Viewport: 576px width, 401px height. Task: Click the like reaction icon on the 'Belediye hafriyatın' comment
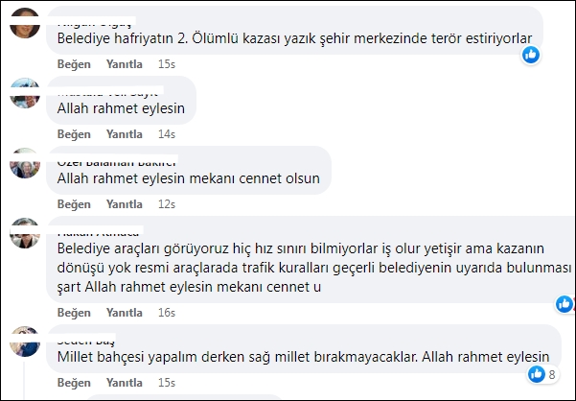coord(531,55)
